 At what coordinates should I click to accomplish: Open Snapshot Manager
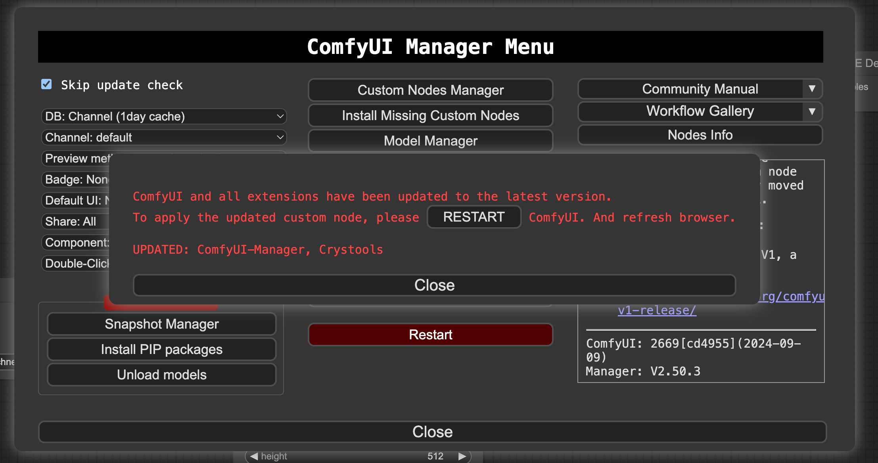tap(161, 324)
